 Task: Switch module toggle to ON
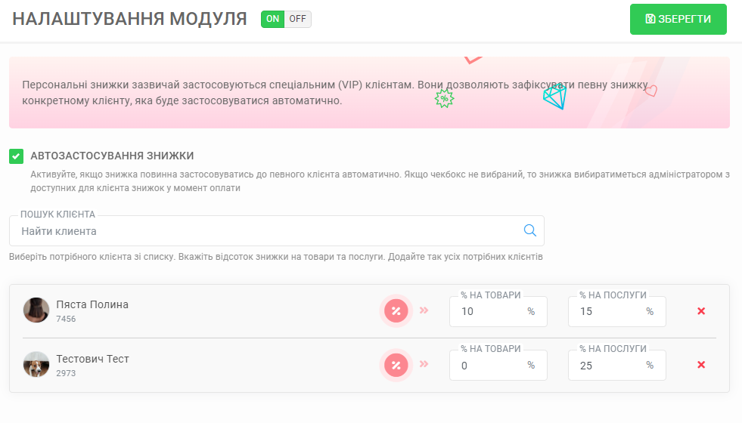pyautogui.click(x=272, y=19)
